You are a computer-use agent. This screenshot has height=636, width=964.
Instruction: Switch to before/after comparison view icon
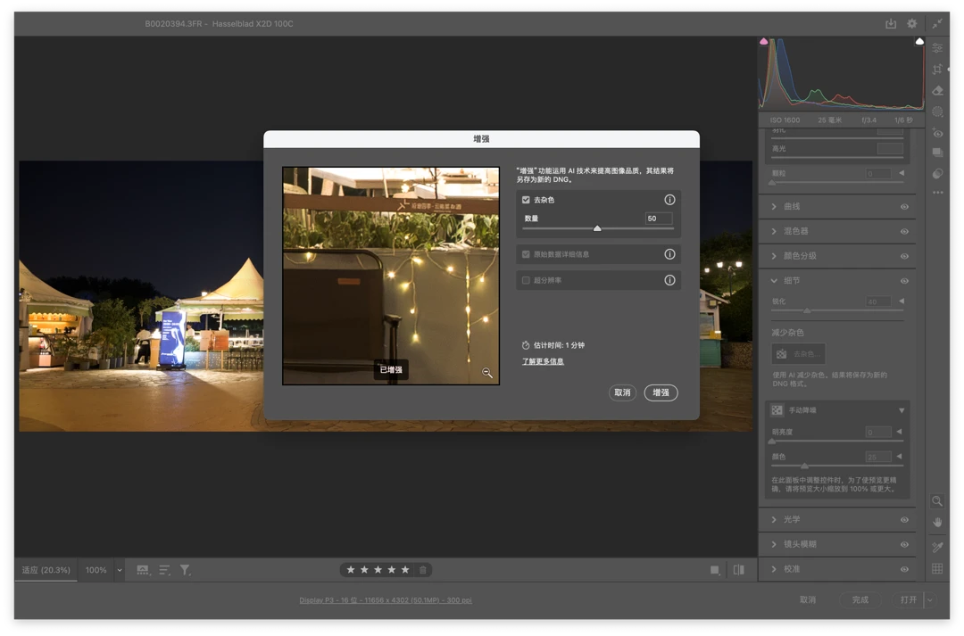(738, 570)
